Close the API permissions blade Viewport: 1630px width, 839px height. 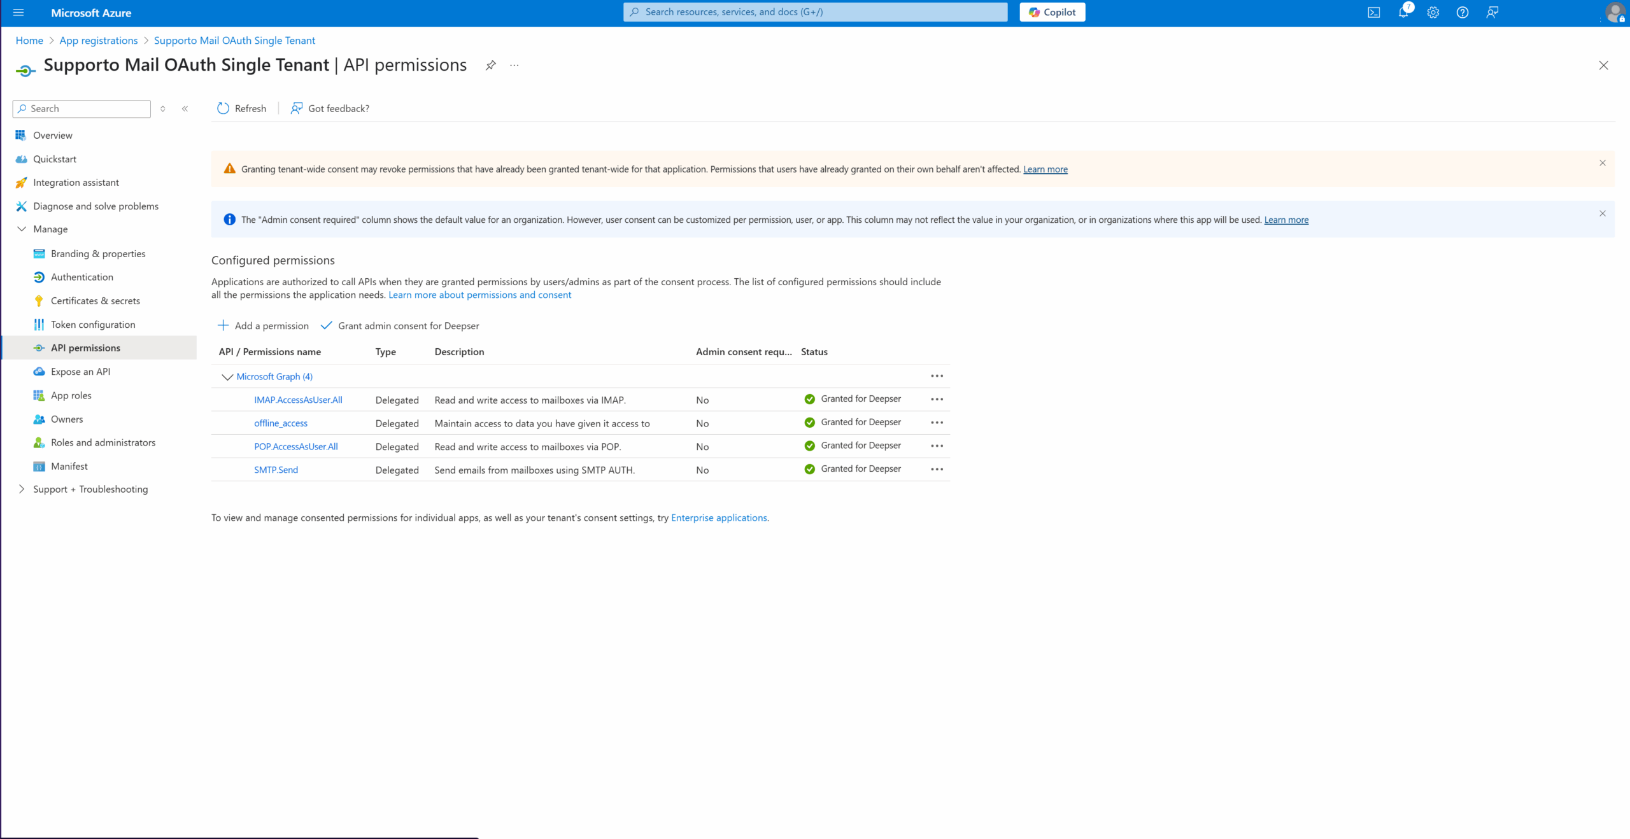1603,66
